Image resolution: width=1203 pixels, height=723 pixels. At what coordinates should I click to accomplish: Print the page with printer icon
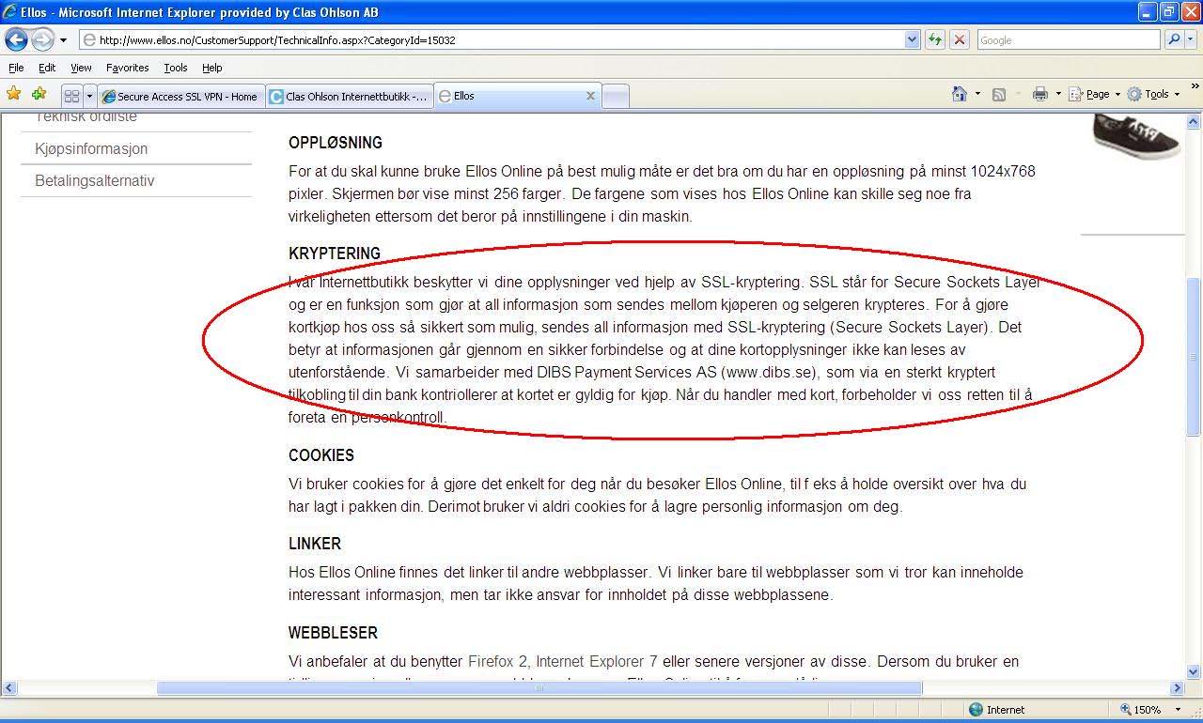(x=1039, y=94)
